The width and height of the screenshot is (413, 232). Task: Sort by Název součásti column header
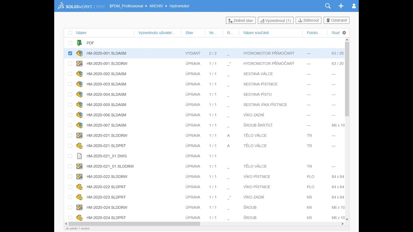[256, 33]
